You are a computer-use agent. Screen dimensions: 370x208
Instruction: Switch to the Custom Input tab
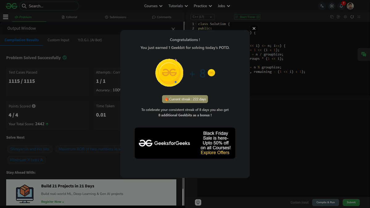click(58, 40)
